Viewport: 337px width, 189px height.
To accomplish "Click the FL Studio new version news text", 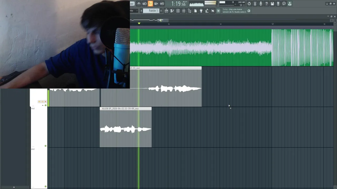I will tap(234, 10).
